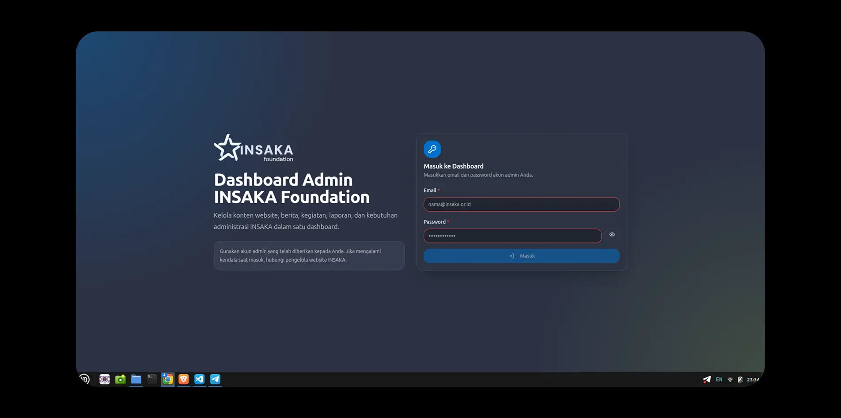Open the EN keyboard layout indicator
841x418 pixels.
(x=719, y=380)
